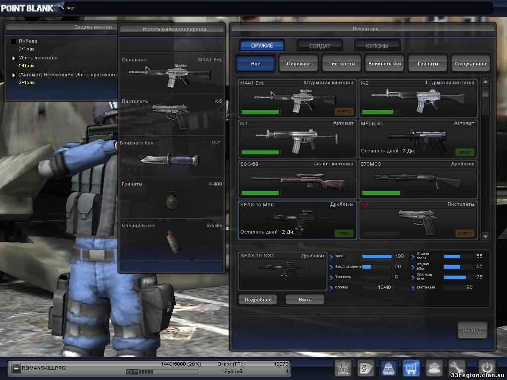Screen dimensions: 507x380
Task: Open the PB cards icon in bottom bar
Action: pos(366,368)
